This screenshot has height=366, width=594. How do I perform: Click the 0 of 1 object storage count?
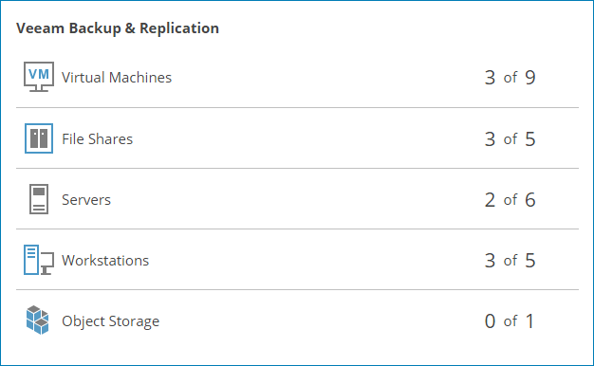click(x=510, y=321)
